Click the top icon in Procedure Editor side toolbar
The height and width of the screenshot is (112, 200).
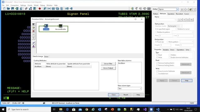(33, 24)
